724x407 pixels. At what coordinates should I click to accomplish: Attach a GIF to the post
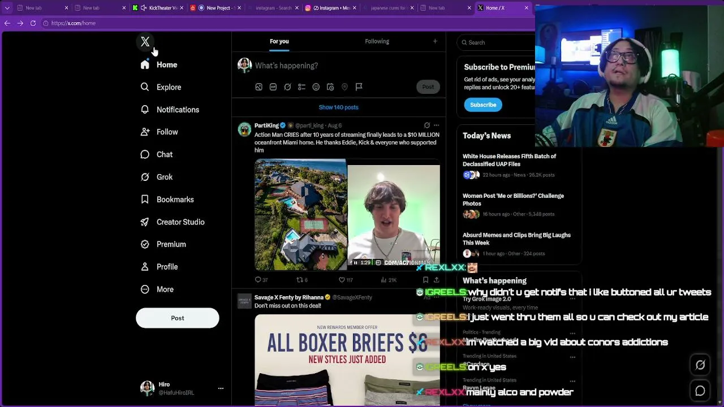coord(273,87)
